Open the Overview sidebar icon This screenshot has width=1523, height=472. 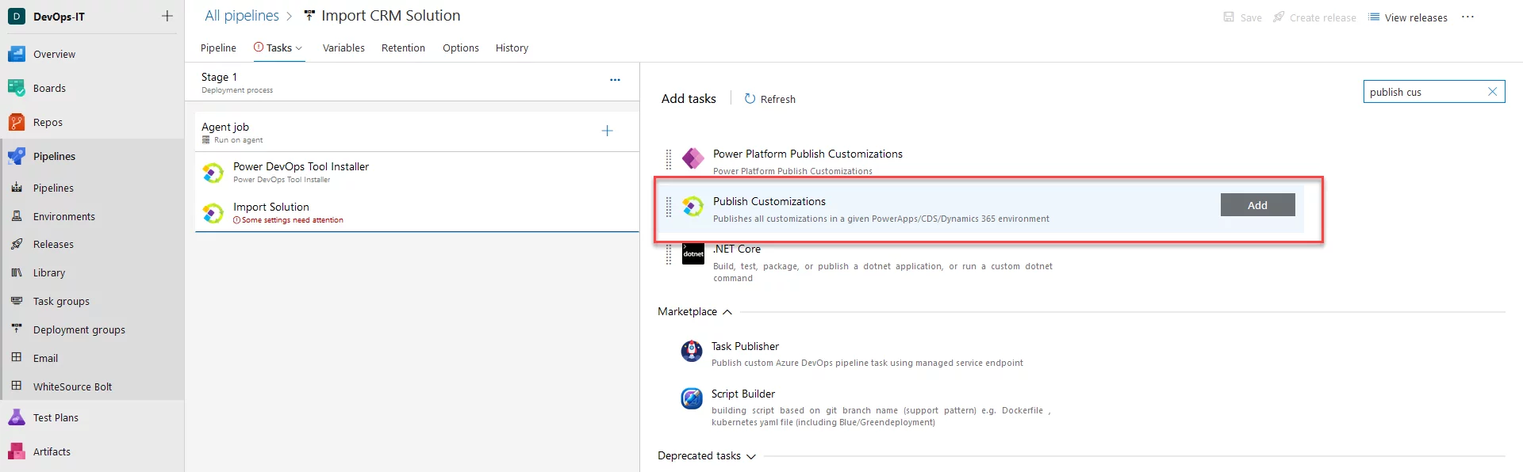coord(17,55)
